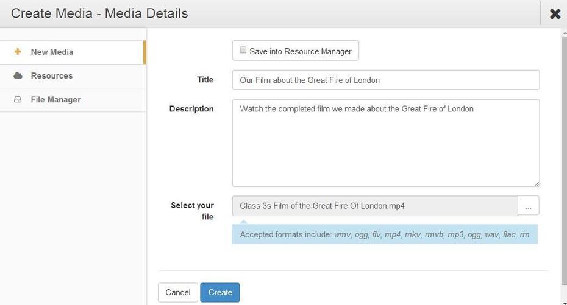This screenshot has height=305, width=567.
Task: Open file browser with the ellipsis button
Action: point(529,206)
